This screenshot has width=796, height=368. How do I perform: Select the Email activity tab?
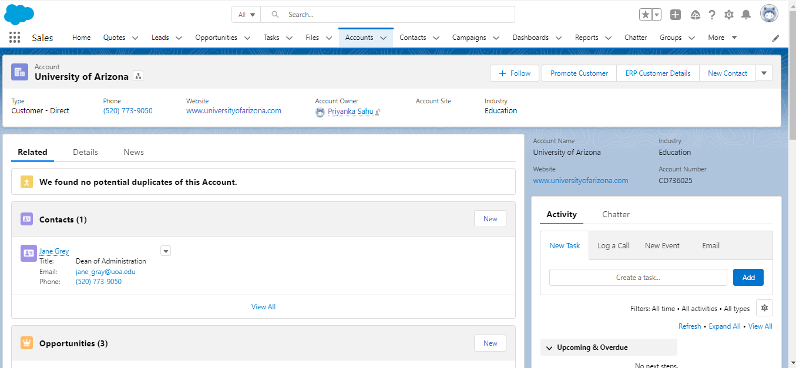[x=711, y=246]
